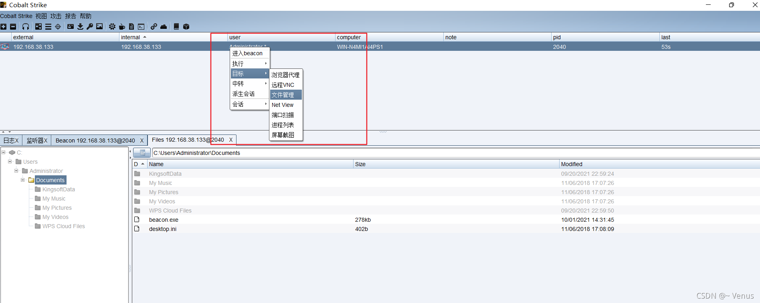Click the plus connect toolbar icon
Viewport: 760px width, 303px height.
[x=4, y=26]
